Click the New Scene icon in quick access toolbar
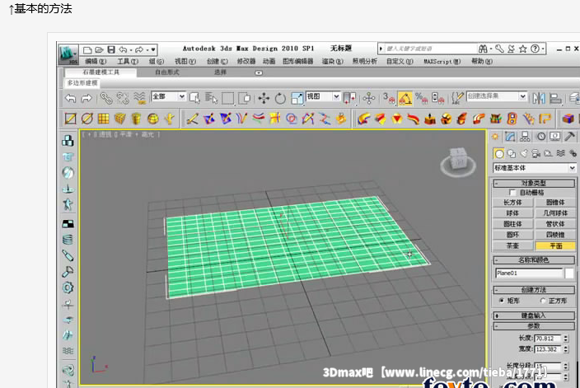 [x=87, y=50]
